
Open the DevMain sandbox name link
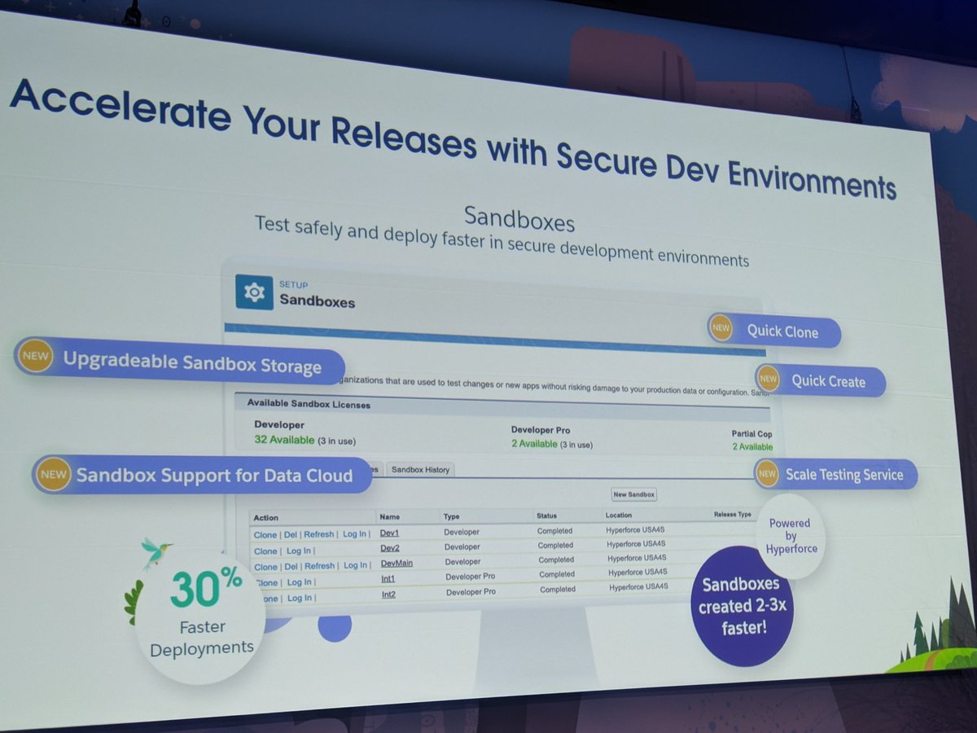point(396,564)
